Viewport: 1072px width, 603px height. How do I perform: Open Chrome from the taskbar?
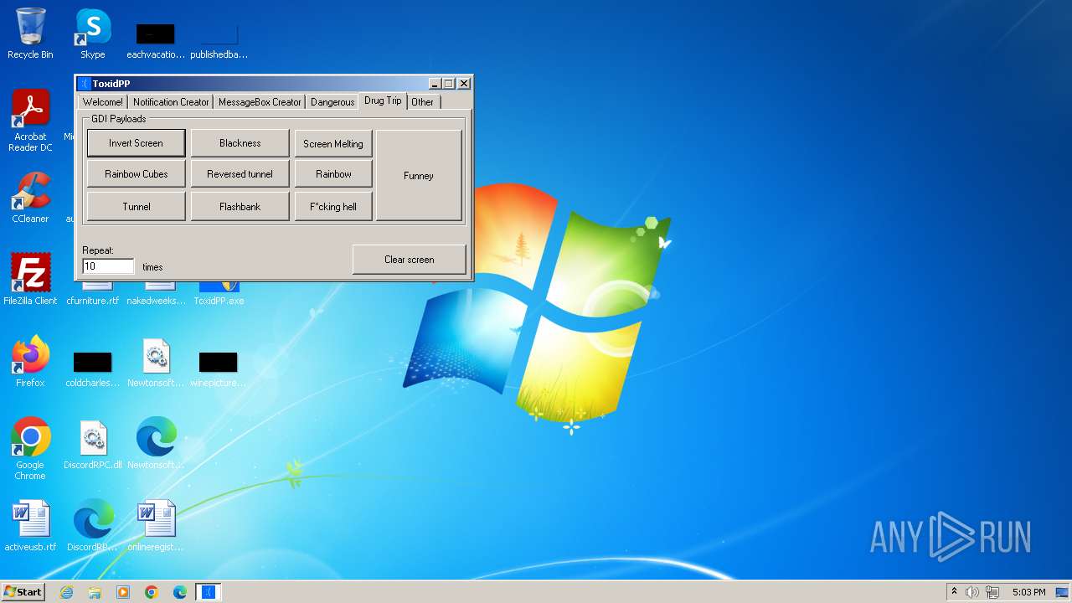[x=152, y=592]
